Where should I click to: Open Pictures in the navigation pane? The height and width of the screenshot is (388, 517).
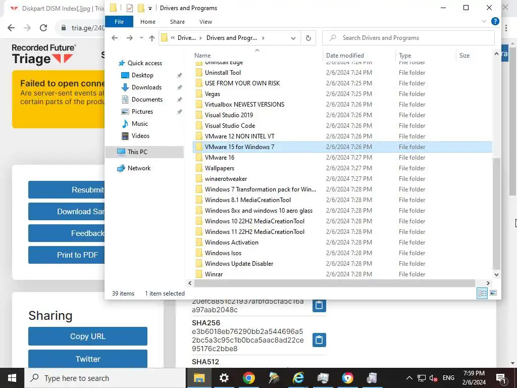point(142,112)
